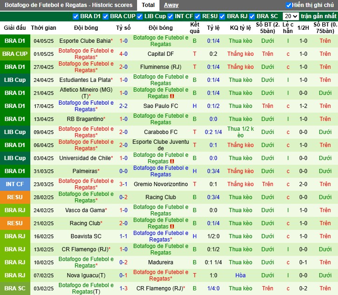Open Nova Iguacu(T) team link
338x295 pixels.
(x=86, y=275)
